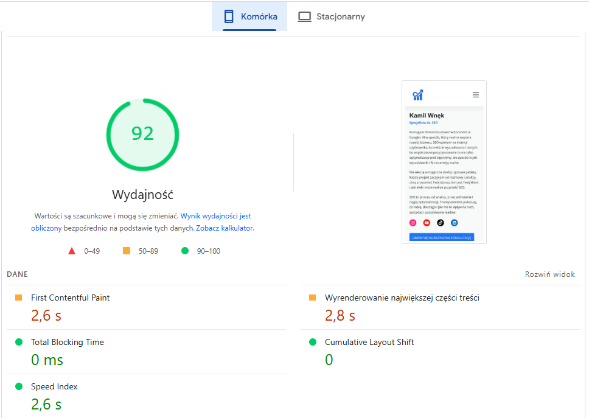589x418 pixels.
Task: Switch to the Komórka tab
Action: pos(249,16)
